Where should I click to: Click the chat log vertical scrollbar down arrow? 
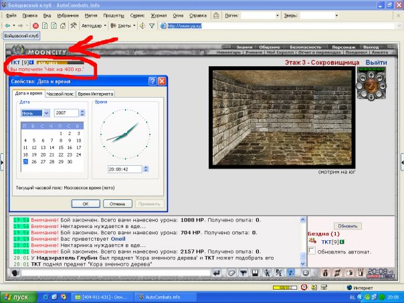(x=303, y=264)
